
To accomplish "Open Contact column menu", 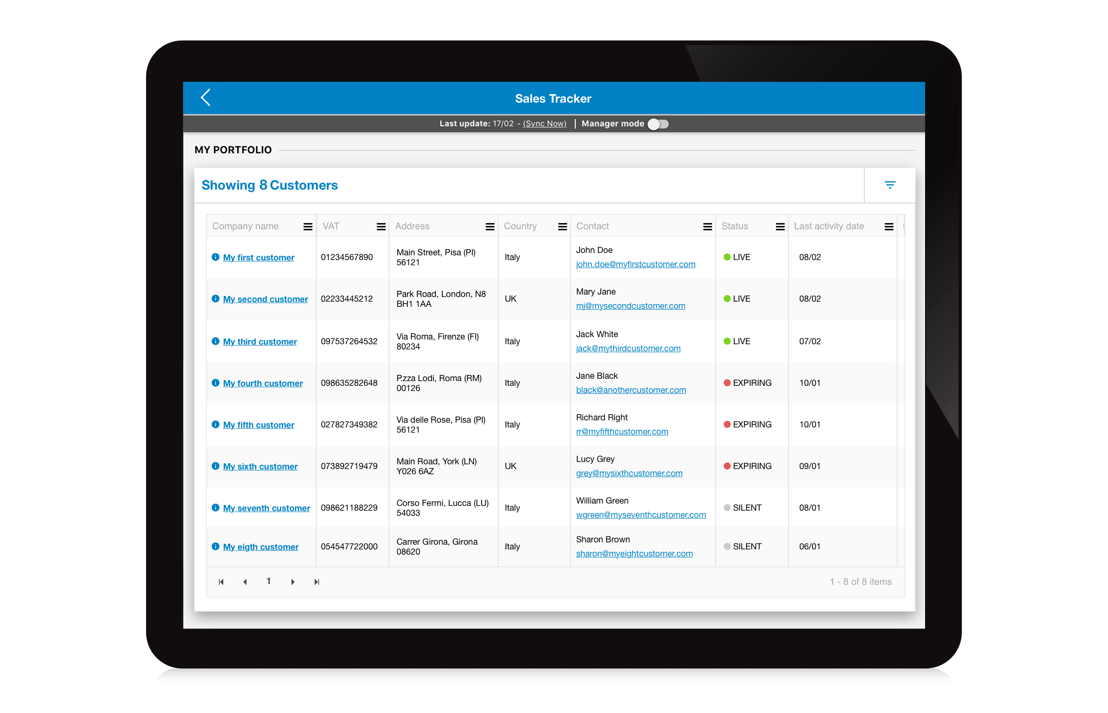I will [708, 226].
